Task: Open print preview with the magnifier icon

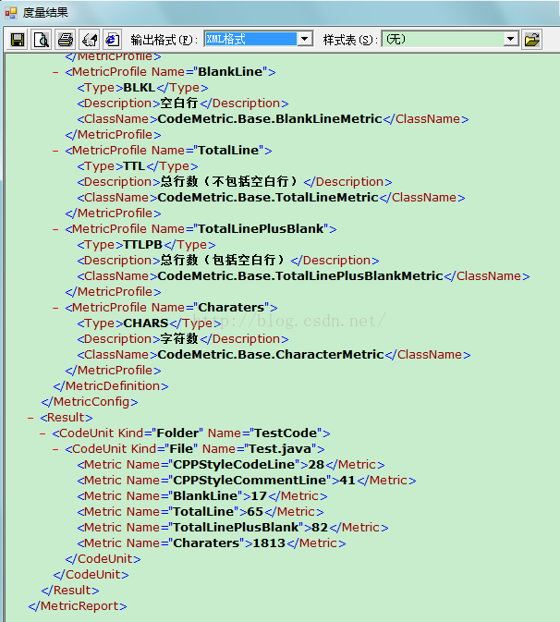Action: pyautogui.click(x=42, y=40)
